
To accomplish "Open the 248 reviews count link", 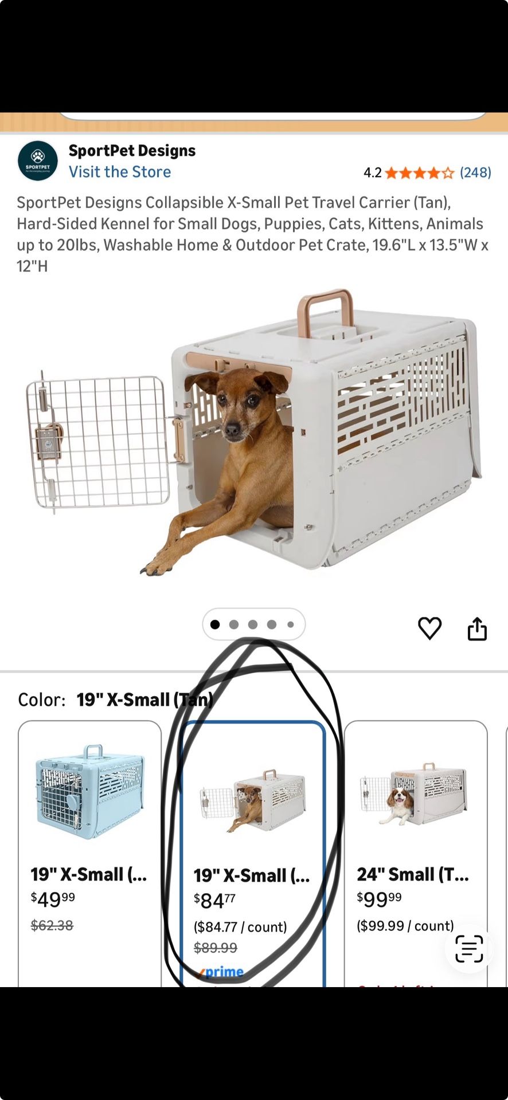I will (x=475, y=172).
